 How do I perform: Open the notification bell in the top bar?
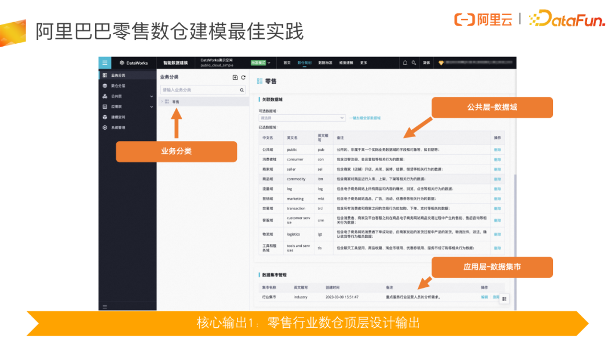405,62
